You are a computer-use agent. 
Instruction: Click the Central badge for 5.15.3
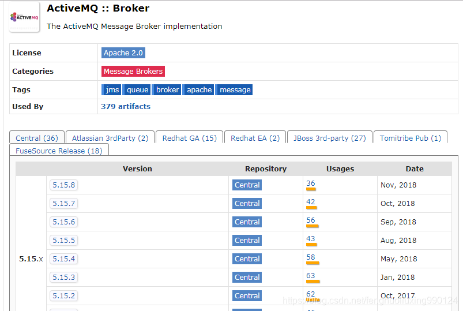tap(247, 278)
